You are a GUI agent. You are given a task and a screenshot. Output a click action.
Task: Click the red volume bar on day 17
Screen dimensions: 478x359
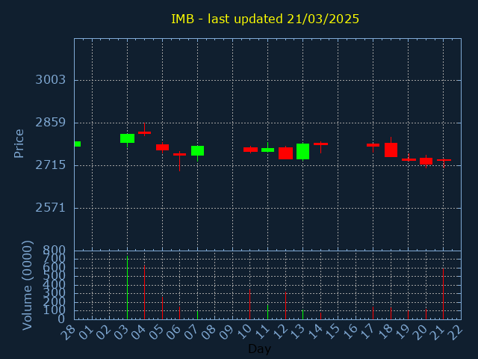point(373,313)
